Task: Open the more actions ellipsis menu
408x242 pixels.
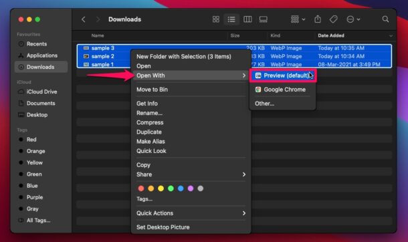Action: pyautogui.click(x=353, y=19)
